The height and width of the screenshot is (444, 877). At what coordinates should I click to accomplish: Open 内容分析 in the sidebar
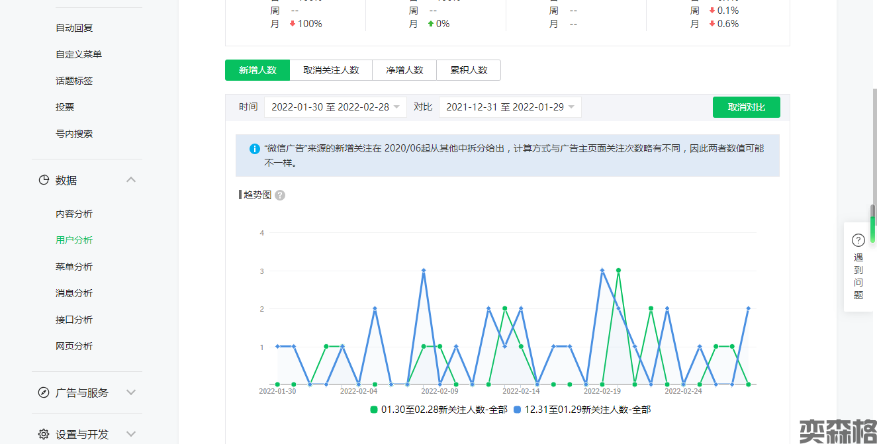[74, 214]
